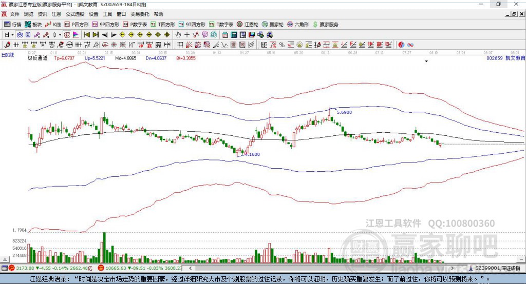Open the calculator icon
Screen dimensions: 526x284
click(x=234, y=35)
